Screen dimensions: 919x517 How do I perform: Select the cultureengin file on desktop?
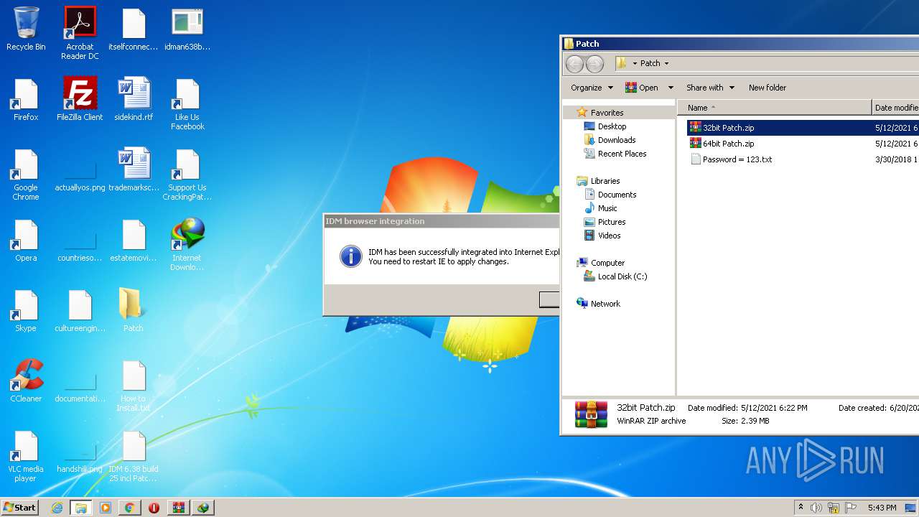tap(80, 311)
